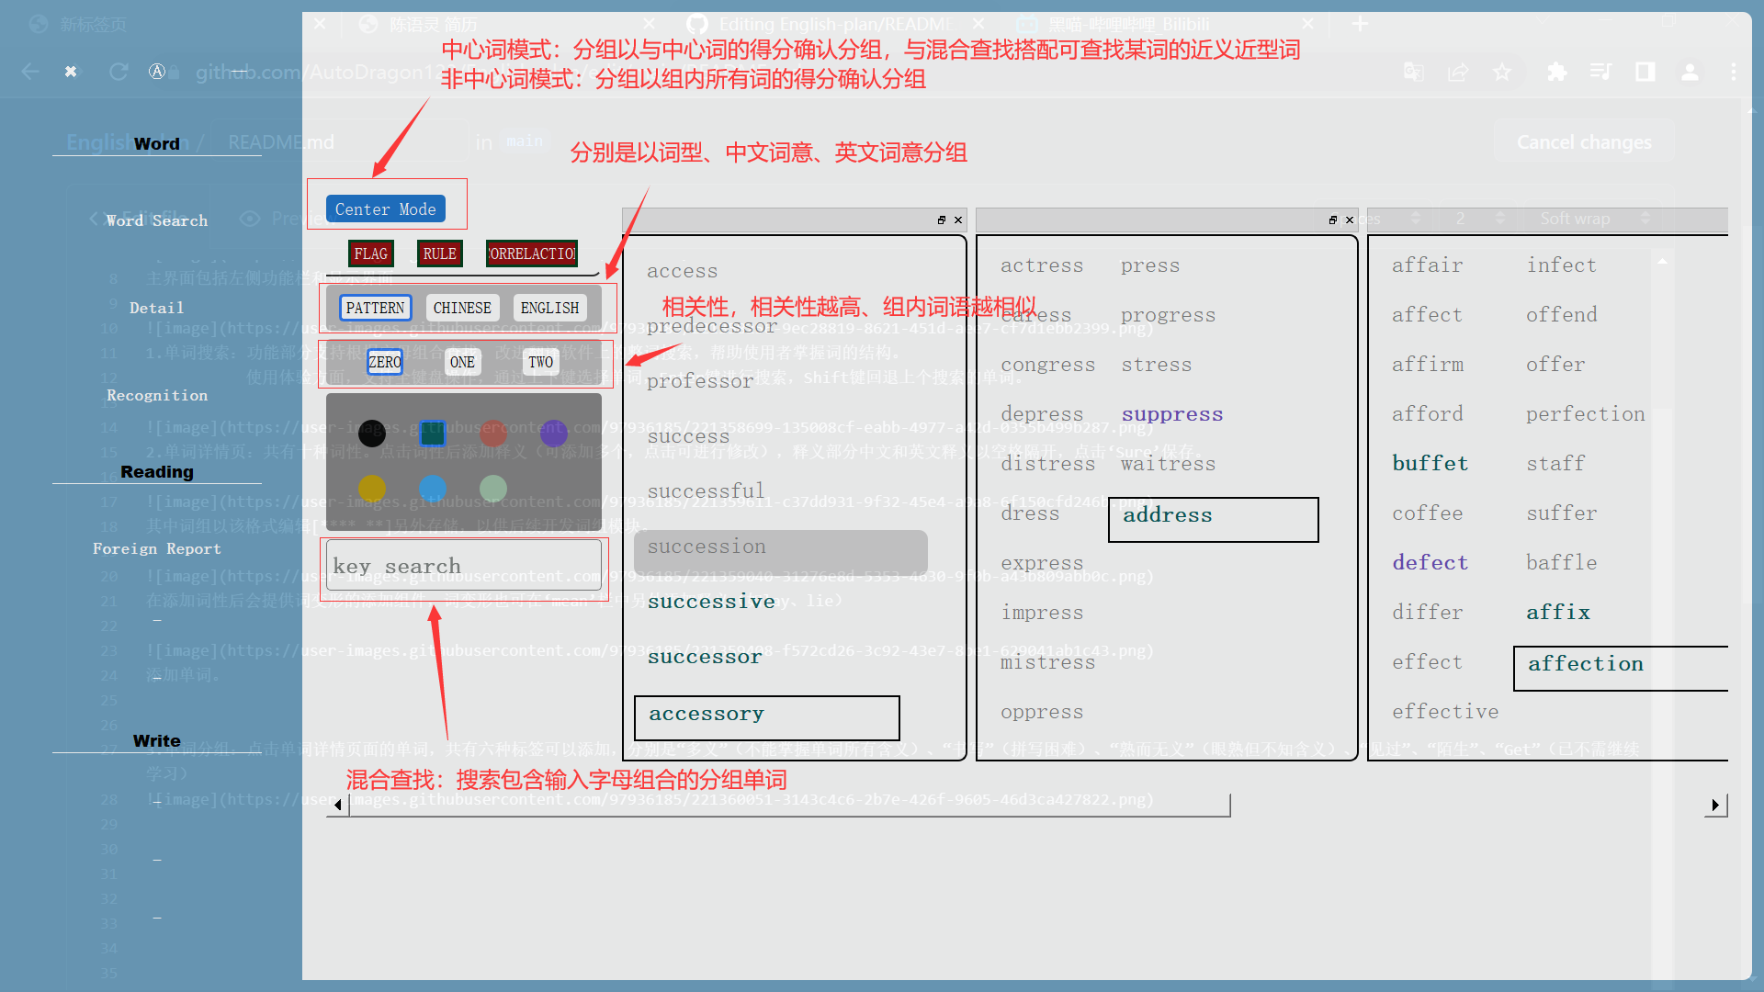The height and width of the screenshot is (992, 1764).
Task: Select the red tag color dot
Action: tap(493, 433)
